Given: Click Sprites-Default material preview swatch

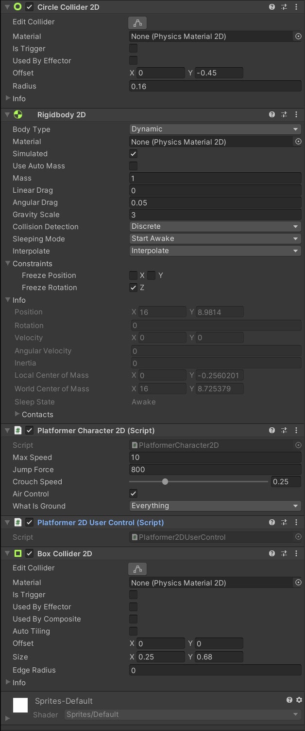Looking at the screenshot, I should point(20,705).
